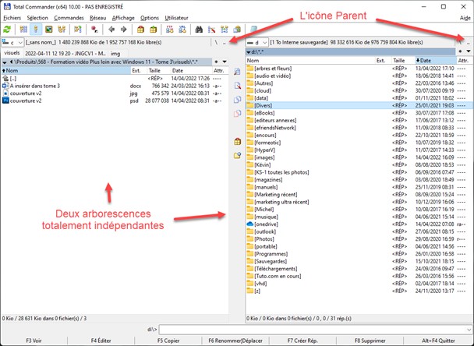Click the Pack files icon in the middle bar

click(x=238, y=141)
